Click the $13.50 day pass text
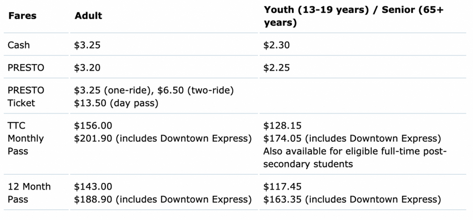473x220 pixels. click(x=116, y=103)
